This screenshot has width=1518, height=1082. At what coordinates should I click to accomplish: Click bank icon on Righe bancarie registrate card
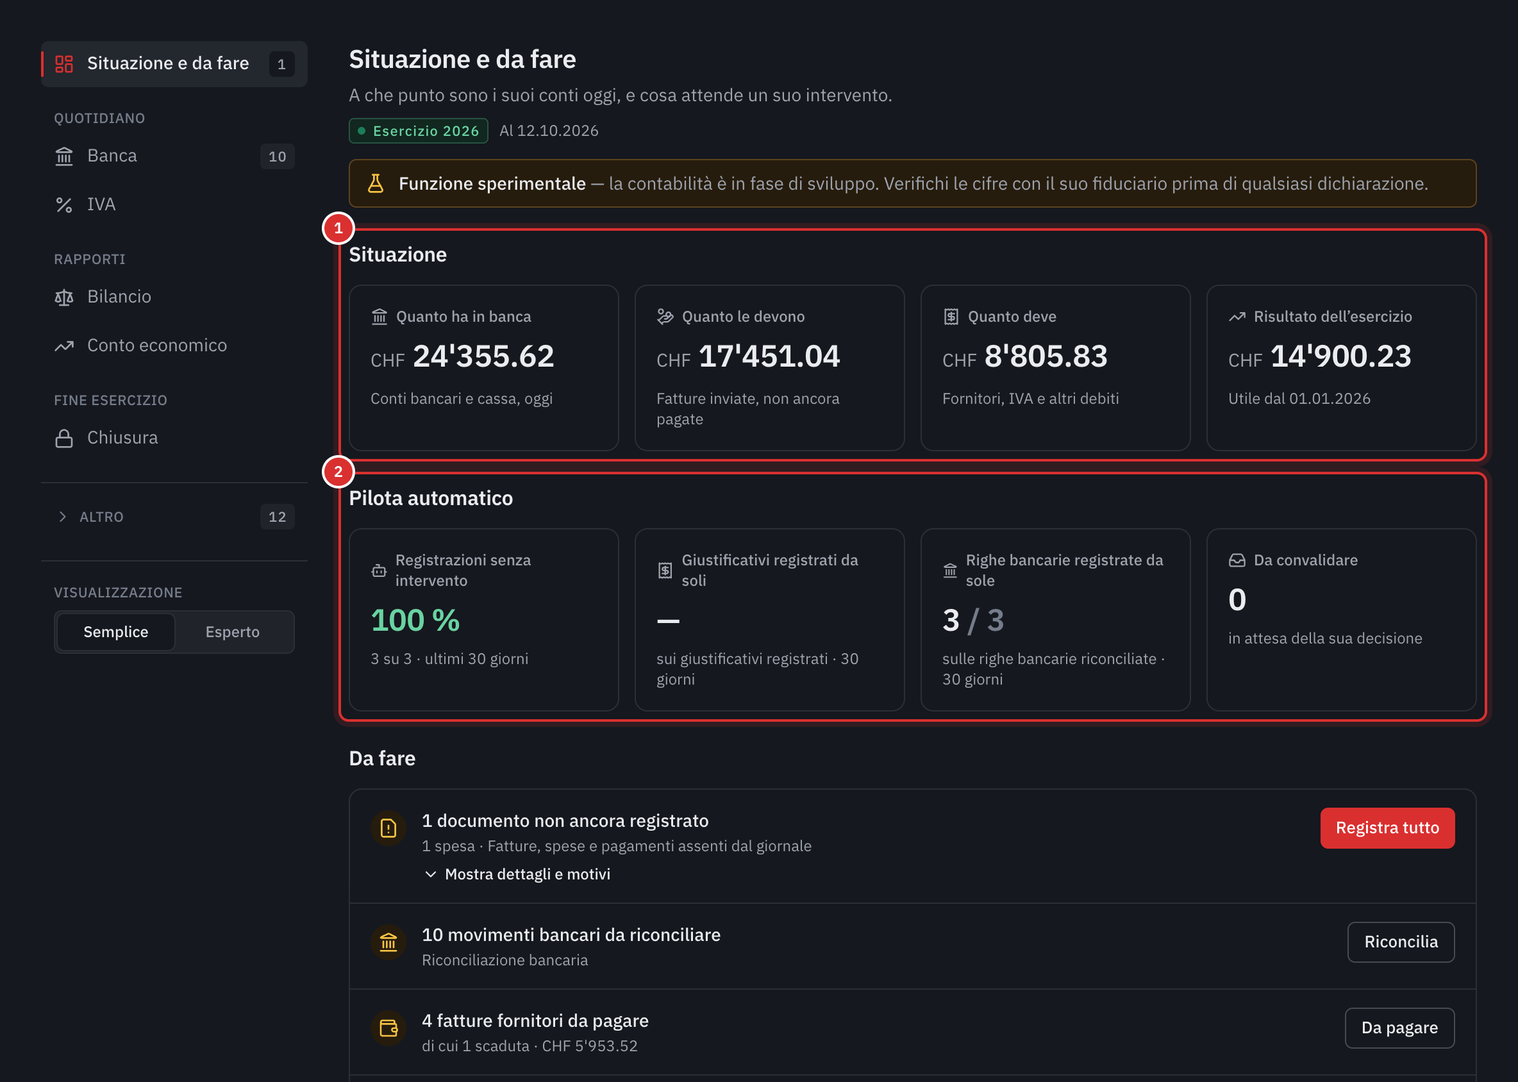click(950, 570)
